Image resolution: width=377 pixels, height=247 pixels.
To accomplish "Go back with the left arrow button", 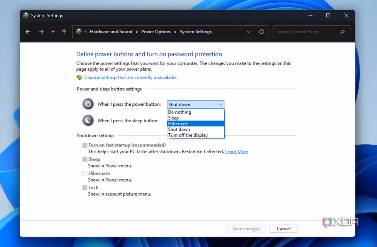I will pos(28,32).
